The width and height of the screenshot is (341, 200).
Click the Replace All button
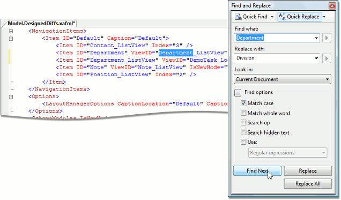pyautogui.click(x=308, y=184)
